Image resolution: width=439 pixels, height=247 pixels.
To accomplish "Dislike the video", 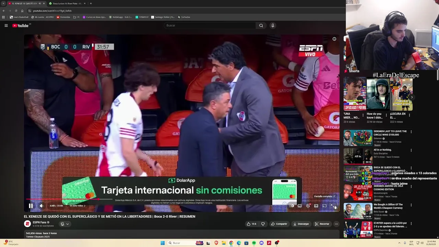I will pos(263,224).
